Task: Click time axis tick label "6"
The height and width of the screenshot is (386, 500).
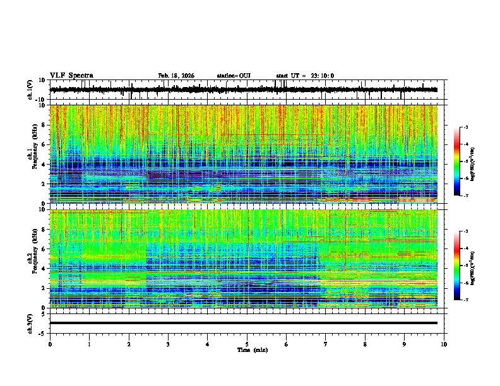Action: (287, 344)
